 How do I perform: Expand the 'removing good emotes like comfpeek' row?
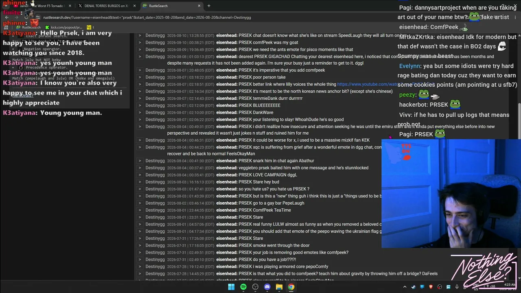click(x=140, y=252)
